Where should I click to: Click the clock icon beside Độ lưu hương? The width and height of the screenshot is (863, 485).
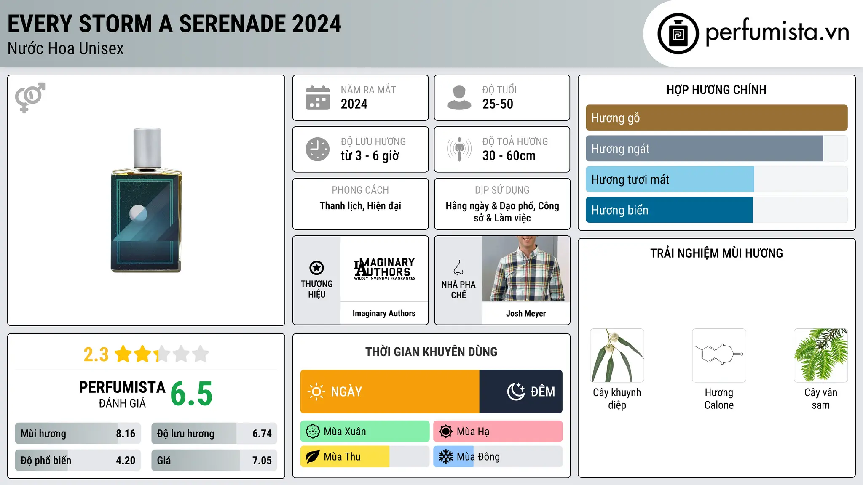[318, 149]
